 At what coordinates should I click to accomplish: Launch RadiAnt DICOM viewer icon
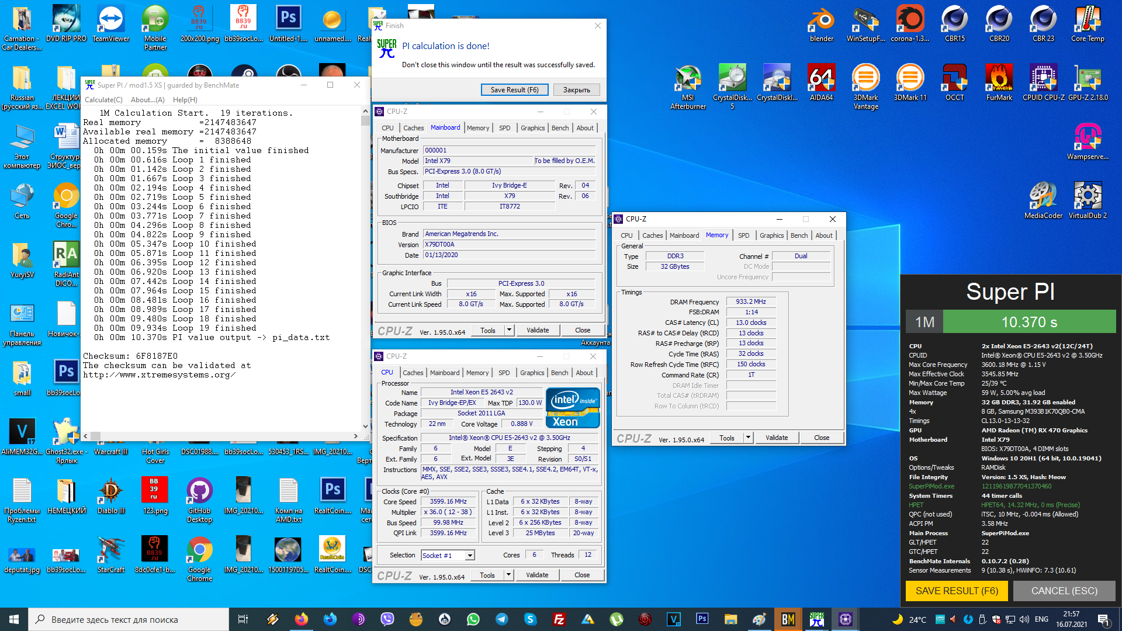(x=66, y=264)
